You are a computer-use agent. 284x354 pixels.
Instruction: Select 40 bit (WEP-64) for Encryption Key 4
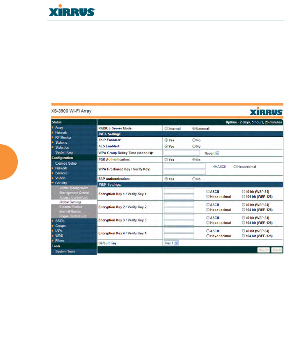pos(243,231)
